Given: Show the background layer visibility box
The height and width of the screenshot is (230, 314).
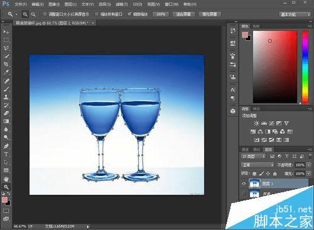Looking at the screenshot, I should pos(244,194).
